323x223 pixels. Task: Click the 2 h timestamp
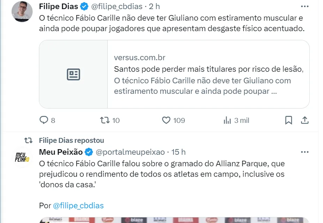pos(155,6)
